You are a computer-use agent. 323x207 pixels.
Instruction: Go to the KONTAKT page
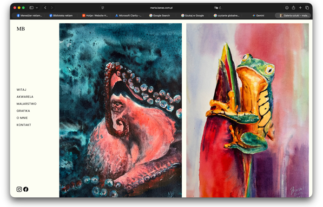[x=24, y=125]
